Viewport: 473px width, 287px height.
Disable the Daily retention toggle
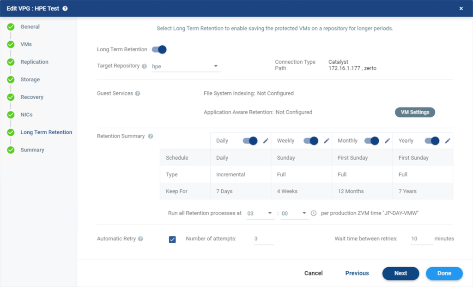click(x=250, y=141)
